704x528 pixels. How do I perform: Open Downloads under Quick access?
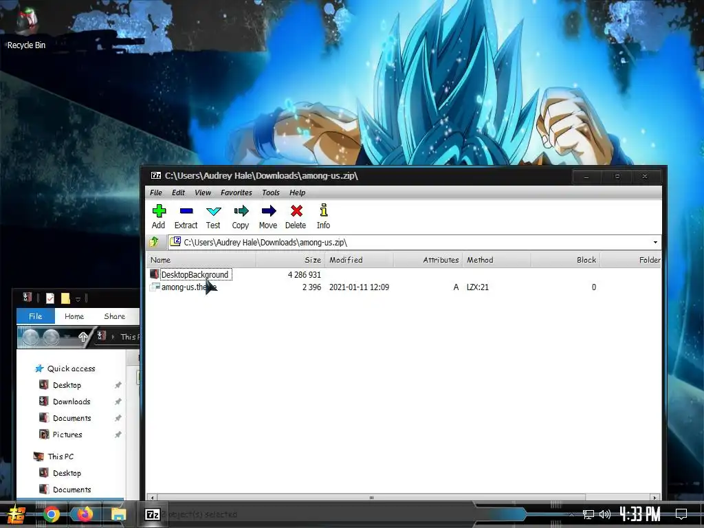71,401
